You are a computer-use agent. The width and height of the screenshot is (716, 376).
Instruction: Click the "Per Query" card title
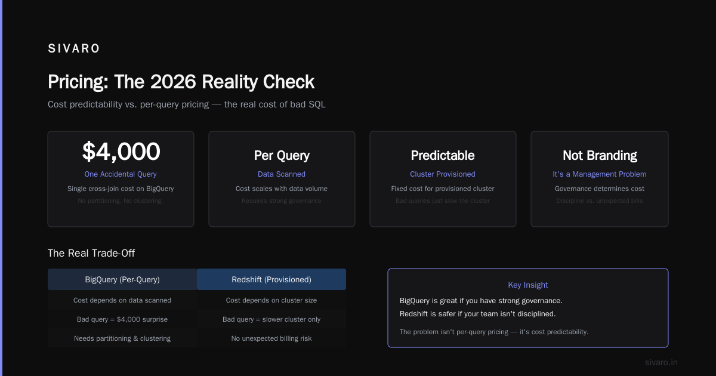[x=282, y=156]
